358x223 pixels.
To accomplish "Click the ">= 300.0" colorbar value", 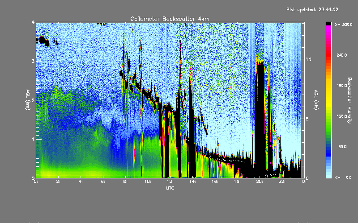I will click(344, 25).
